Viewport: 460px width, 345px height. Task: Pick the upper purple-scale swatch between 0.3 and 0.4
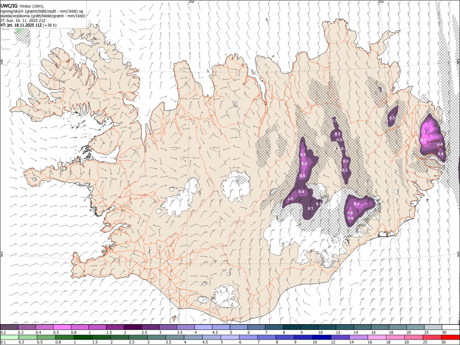click(27, 327)
